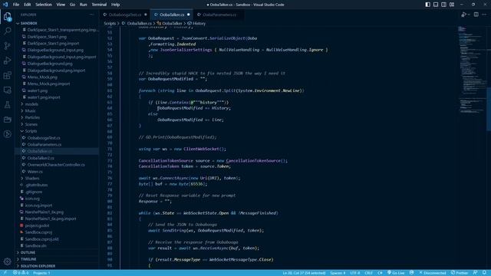Click the notifications bell in status bar
This screenshot has height=276, width=491.
point(484,273)
